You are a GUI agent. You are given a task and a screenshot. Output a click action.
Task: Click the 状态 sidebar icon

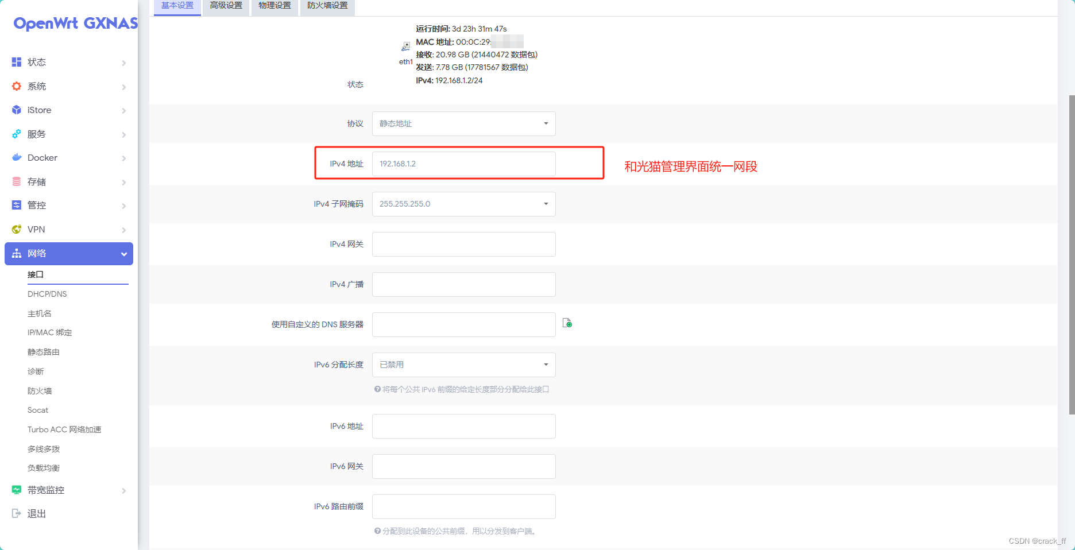tap(17, 62)
